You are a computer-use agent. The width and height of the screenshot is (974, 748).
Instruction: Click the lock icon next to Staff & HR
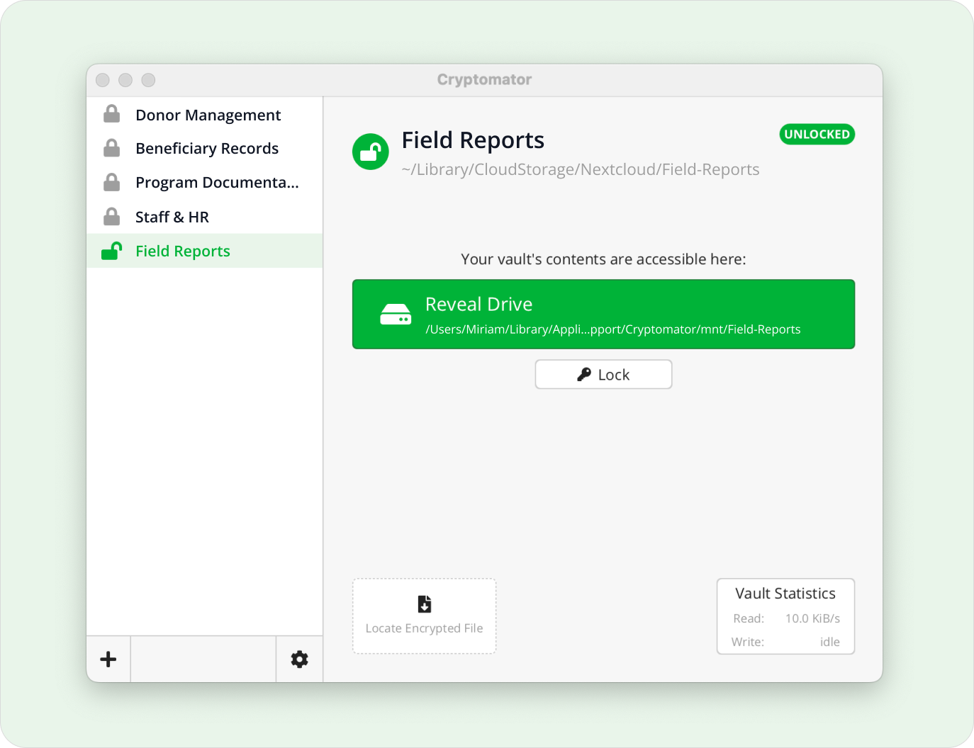pyautogui.click(x=111, y=216)
